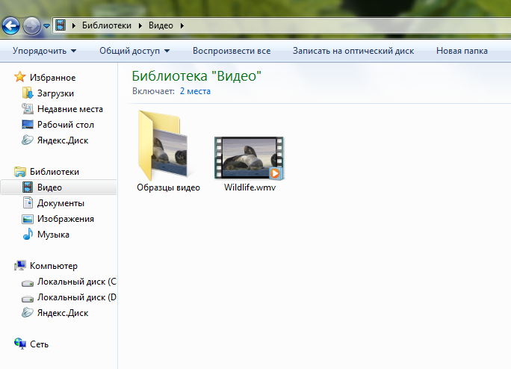
Task: Open Рабочий стол from favorites
Action: (x=65, y=125)
